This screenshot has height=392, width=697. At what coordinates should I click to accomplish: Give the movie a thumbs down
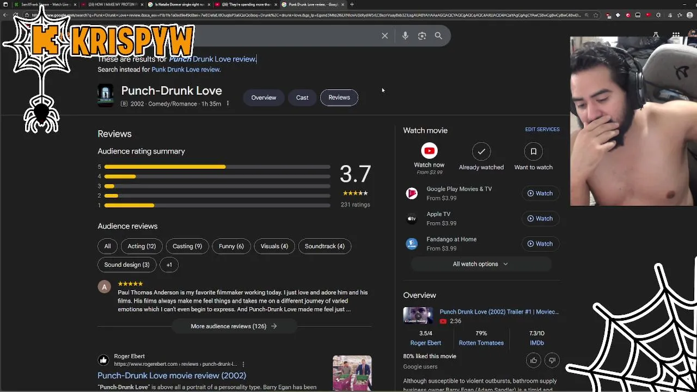[552, 360]
